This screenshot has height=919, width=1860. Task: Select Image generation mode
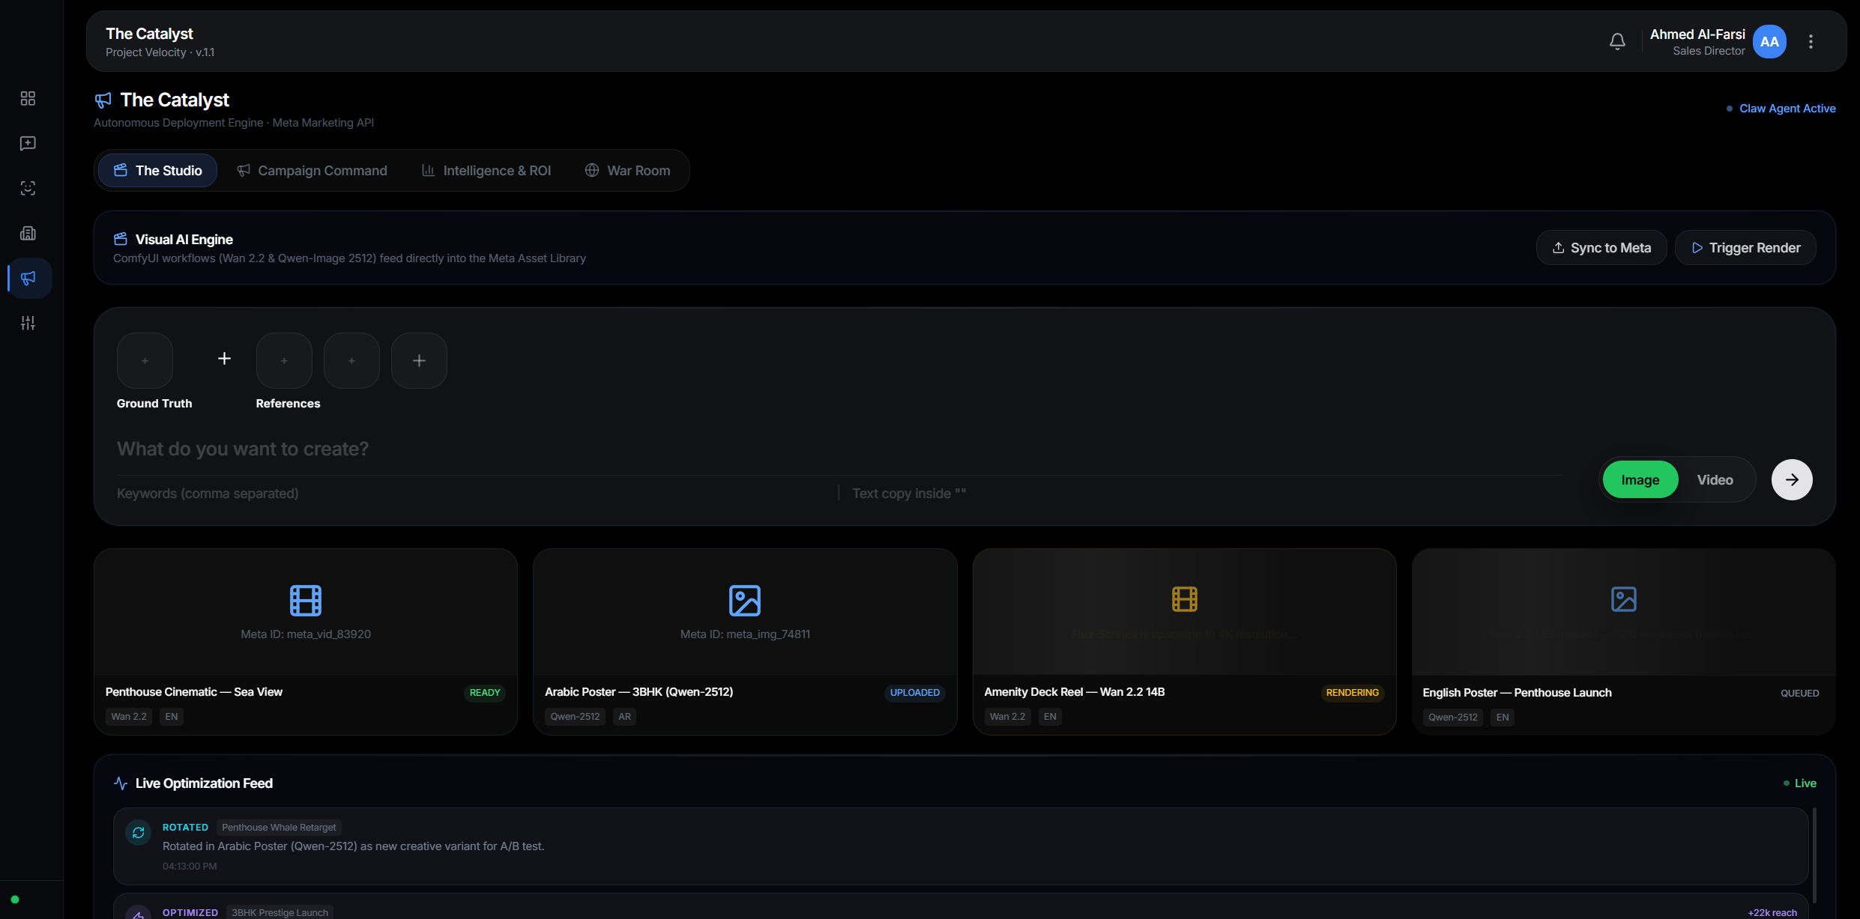(x=1640, y=479)
